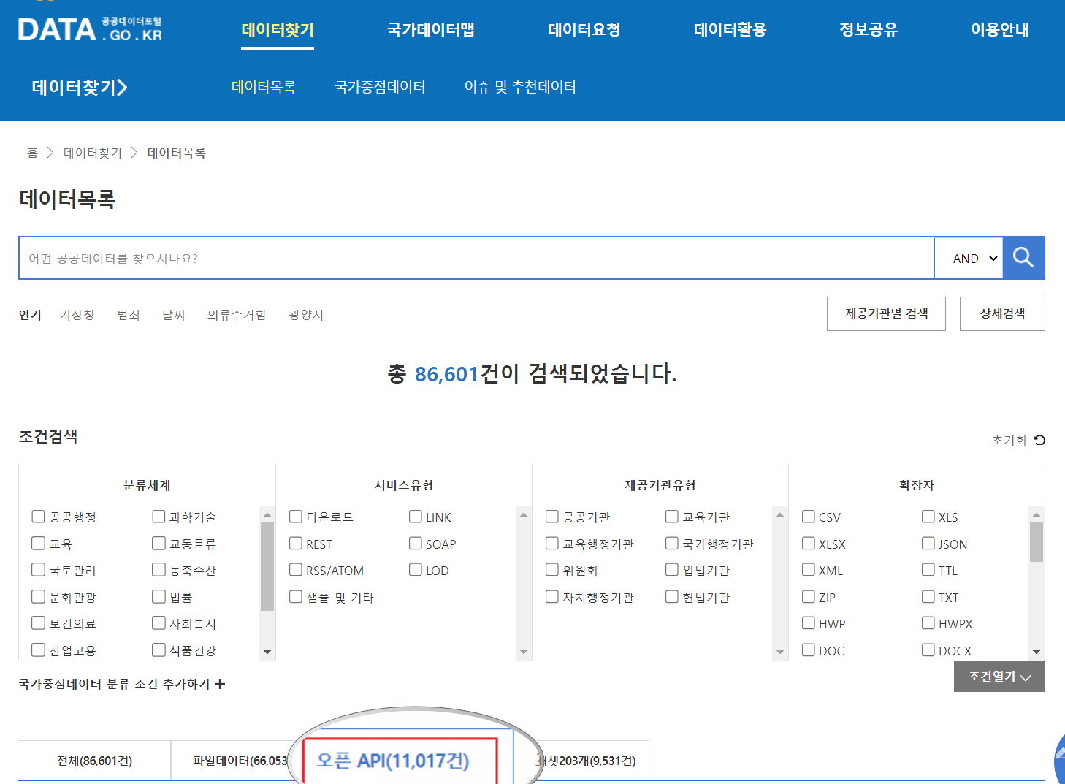
Task: Click the 분류체계 scrollbar thumb
Action: click(267, 566)
